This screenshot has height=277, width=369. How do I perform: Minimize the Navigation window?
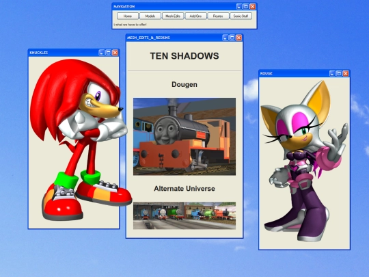pos(239,7)
